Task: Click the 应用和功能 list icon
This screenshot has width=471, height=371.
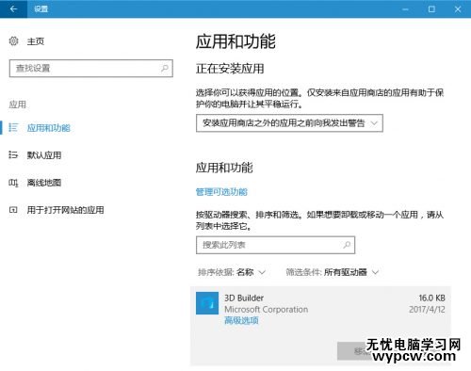Action: [13, 128]
